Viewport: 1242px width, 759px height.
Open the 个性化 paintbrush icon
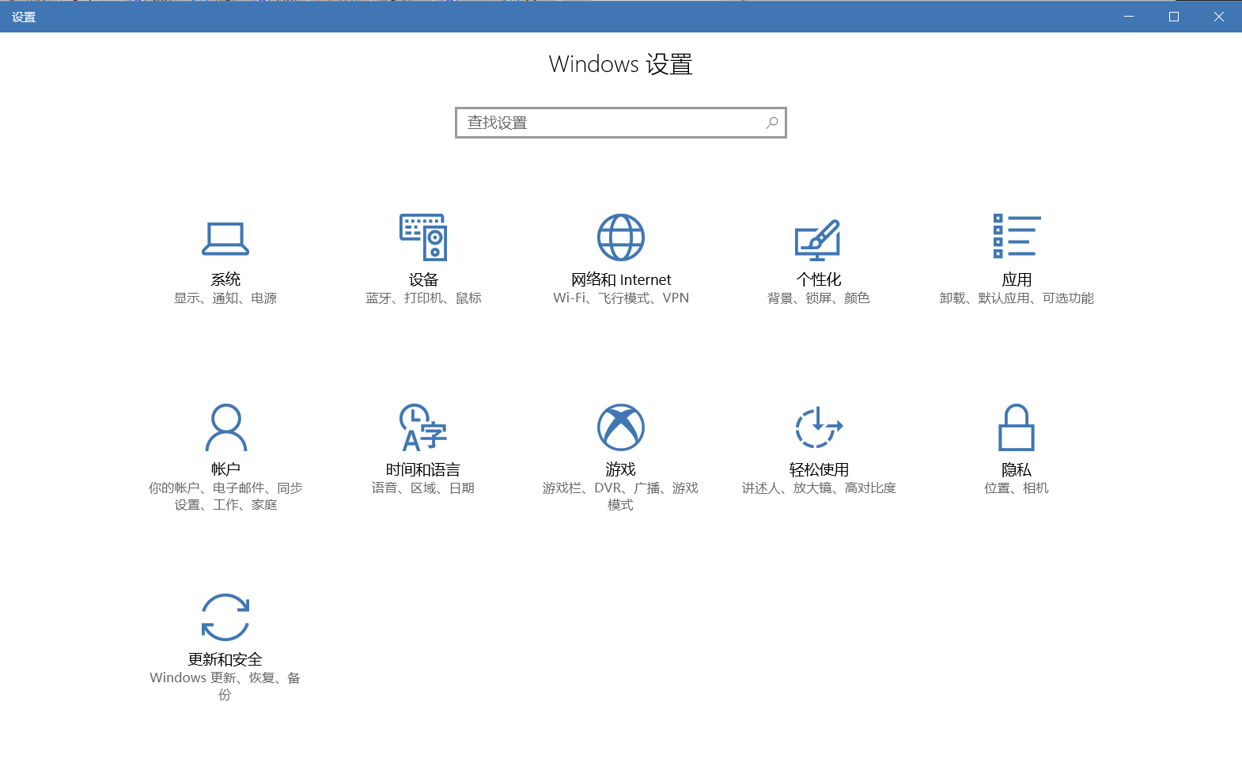pyautogui.click(x=818, y=240)
